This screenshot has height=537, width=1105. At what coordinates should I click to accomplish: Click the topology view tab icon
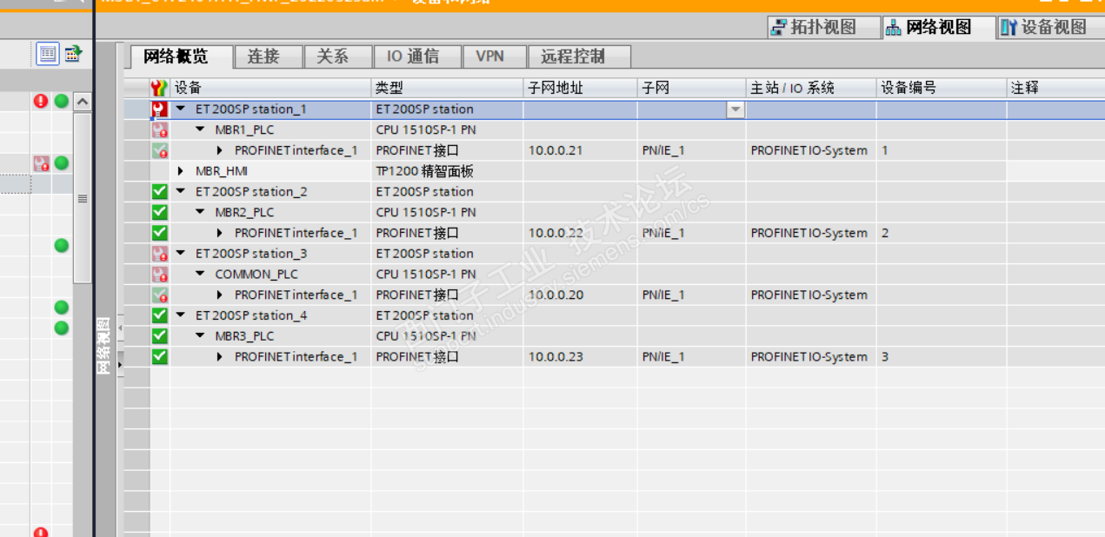pyautogui.click(x=779, y=28)
